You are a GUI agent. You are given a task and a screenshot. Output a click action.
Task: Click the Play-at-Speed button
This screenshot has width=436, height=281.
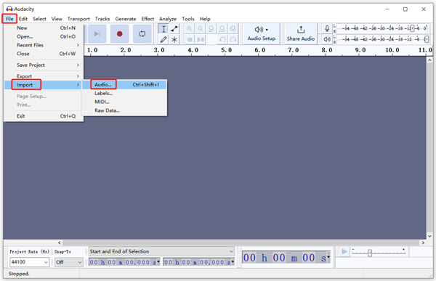344,252
